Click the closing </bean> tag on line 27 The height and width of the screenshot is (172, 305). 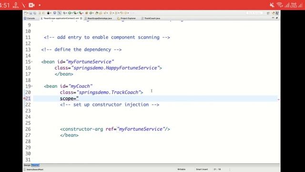69,135
